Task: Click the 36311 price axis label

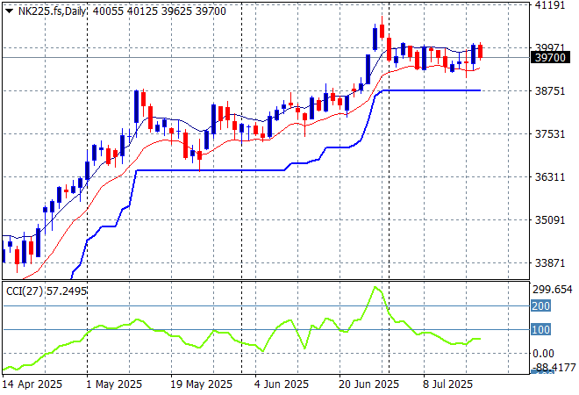Action: (x=549, y=177)
